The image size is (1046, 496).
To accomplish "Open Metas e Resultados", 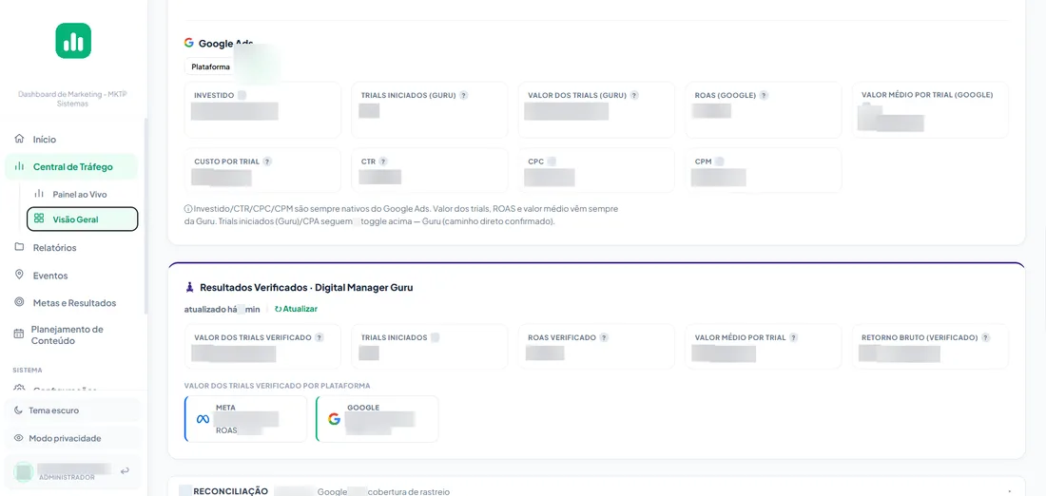I will pos(70,303).
